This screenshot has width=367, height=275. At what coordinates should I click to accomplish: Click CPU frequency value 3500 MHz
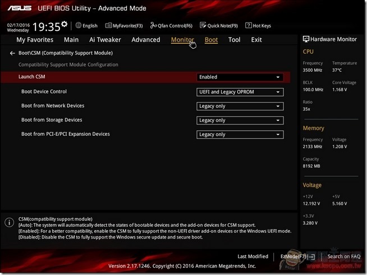[x=313, y=70]
